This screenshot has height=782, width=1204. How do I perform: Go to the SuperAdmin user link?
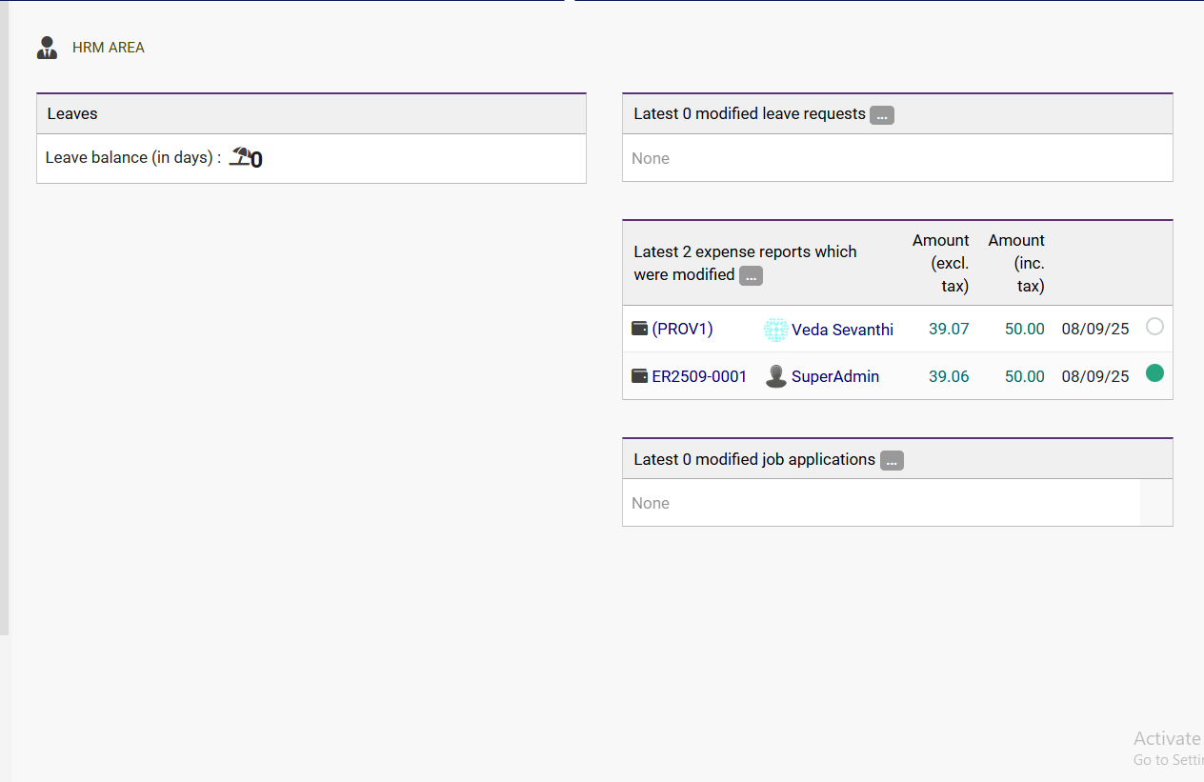tap(834, 376)
